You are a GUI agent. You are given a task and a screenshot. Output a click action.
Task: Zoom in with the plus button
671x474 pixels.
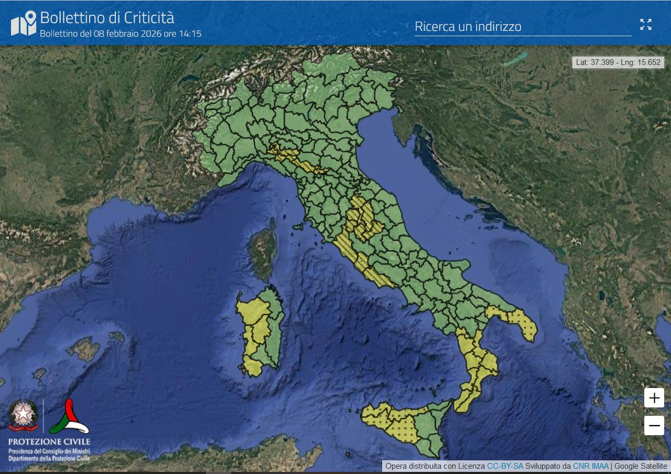654,398
